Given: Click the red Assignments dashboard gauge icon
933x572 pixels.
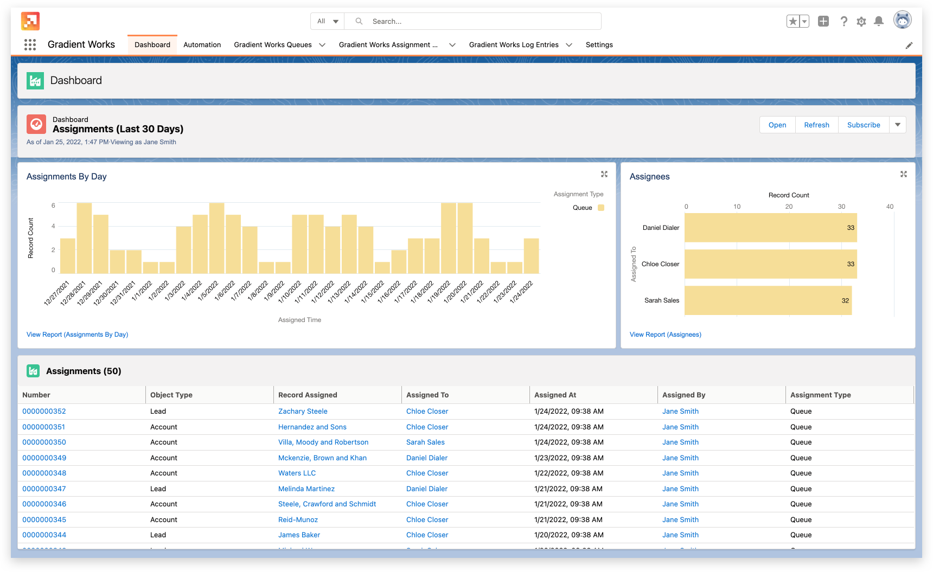Looking at the screenshot, I should click(36, 124).
